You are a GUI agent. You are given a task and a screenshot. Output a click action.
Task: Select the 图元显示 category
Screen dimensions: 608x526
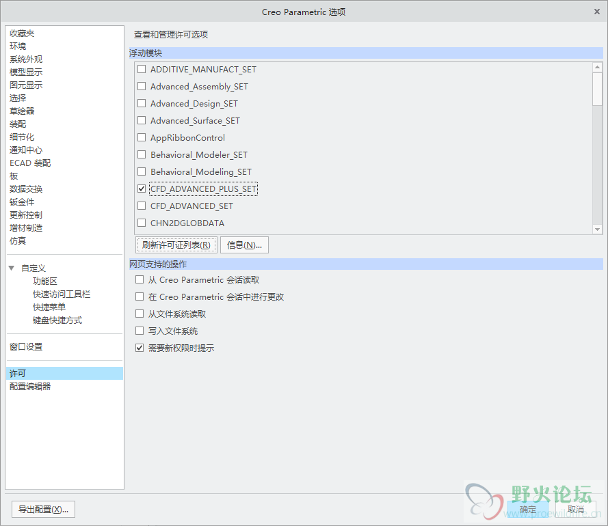pos(26,85)
